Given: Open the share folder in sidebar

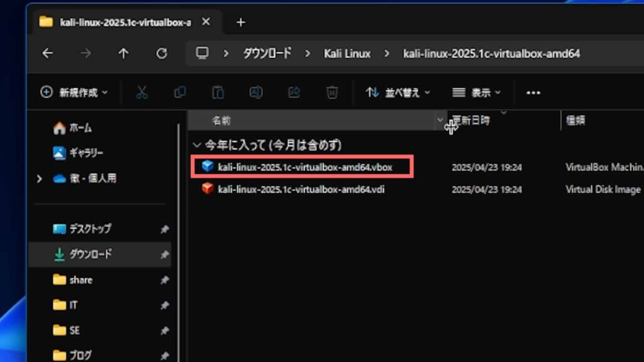Looking at the screenshot, I should click(73, 280).
